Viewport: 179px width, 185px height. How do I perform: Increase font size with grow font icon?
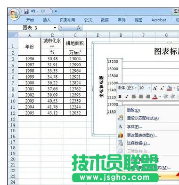pos(155,88)
